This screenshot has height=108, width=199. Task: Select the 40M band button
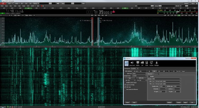(x=125, y=8)
